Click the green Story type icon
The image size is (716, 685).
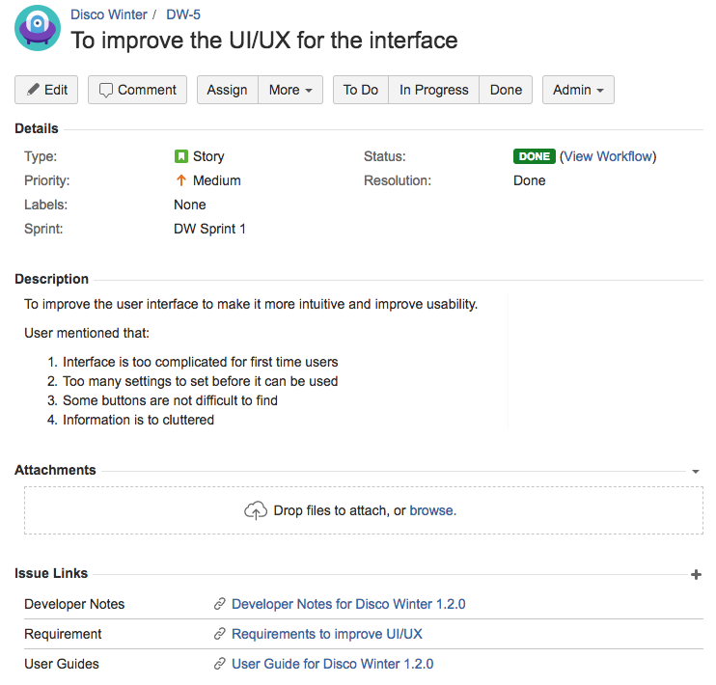coord(180,156)
